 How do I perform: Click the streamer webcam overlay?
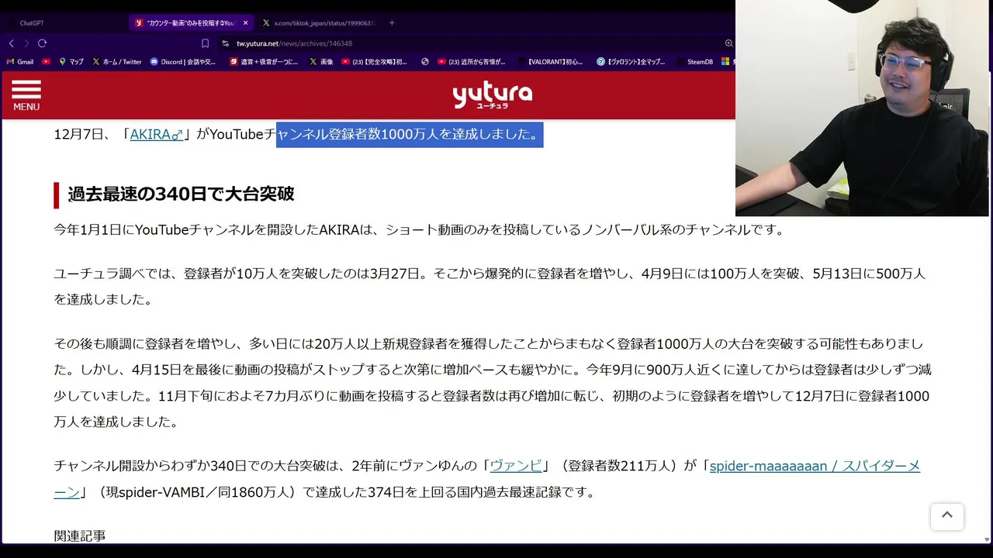(x=863, y=108)
